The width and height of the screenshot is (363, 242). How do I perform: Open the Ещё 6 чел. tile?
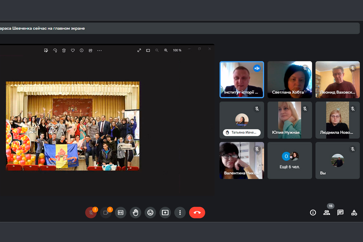tap(290, 161)
